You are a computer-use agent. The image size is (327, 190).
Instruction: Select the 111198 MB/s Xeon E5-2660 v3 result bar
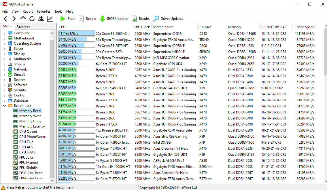point(77,33)
